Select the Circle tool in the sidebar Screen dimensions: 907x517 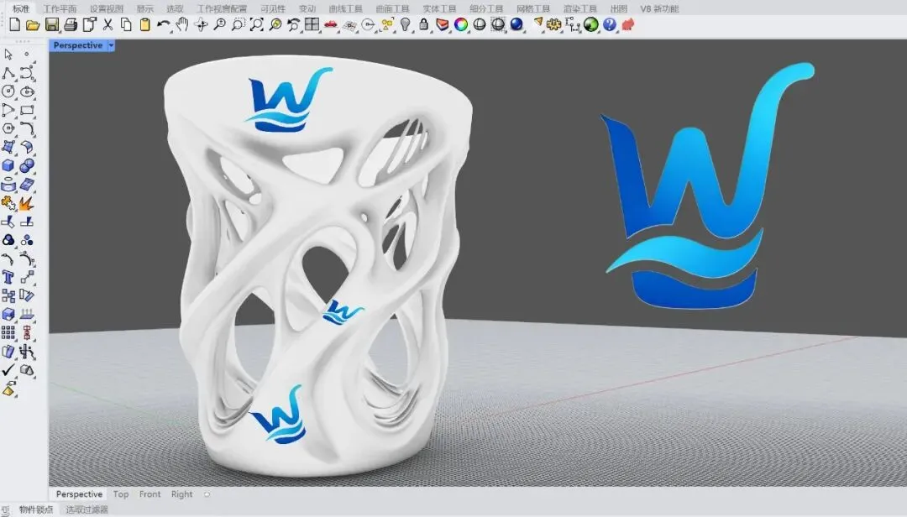coord(8,91)
